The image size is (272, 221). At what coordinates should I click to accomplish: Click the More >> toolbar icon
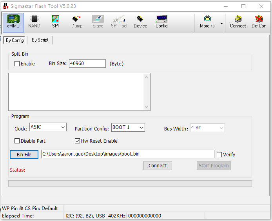point(207,22)
